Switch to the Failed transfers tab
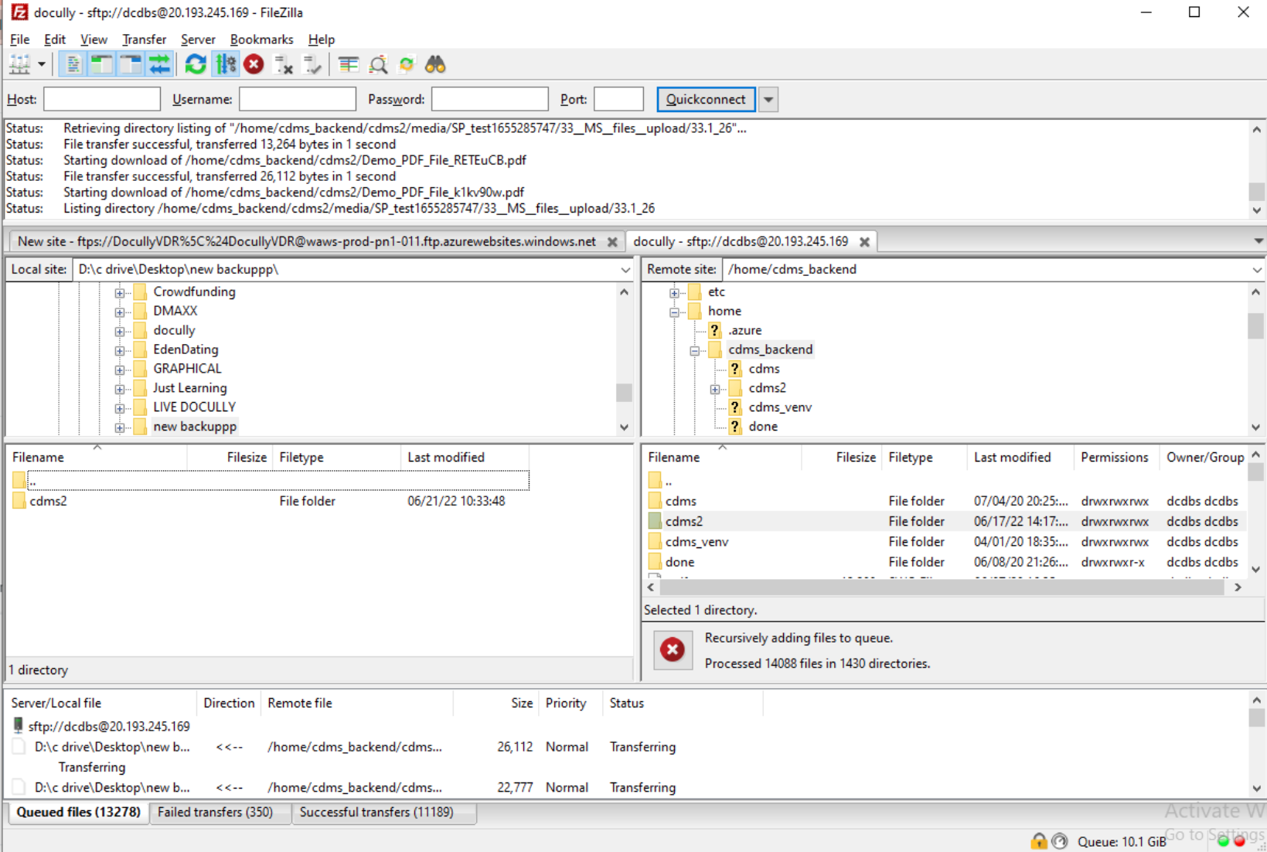 (215, 812)
